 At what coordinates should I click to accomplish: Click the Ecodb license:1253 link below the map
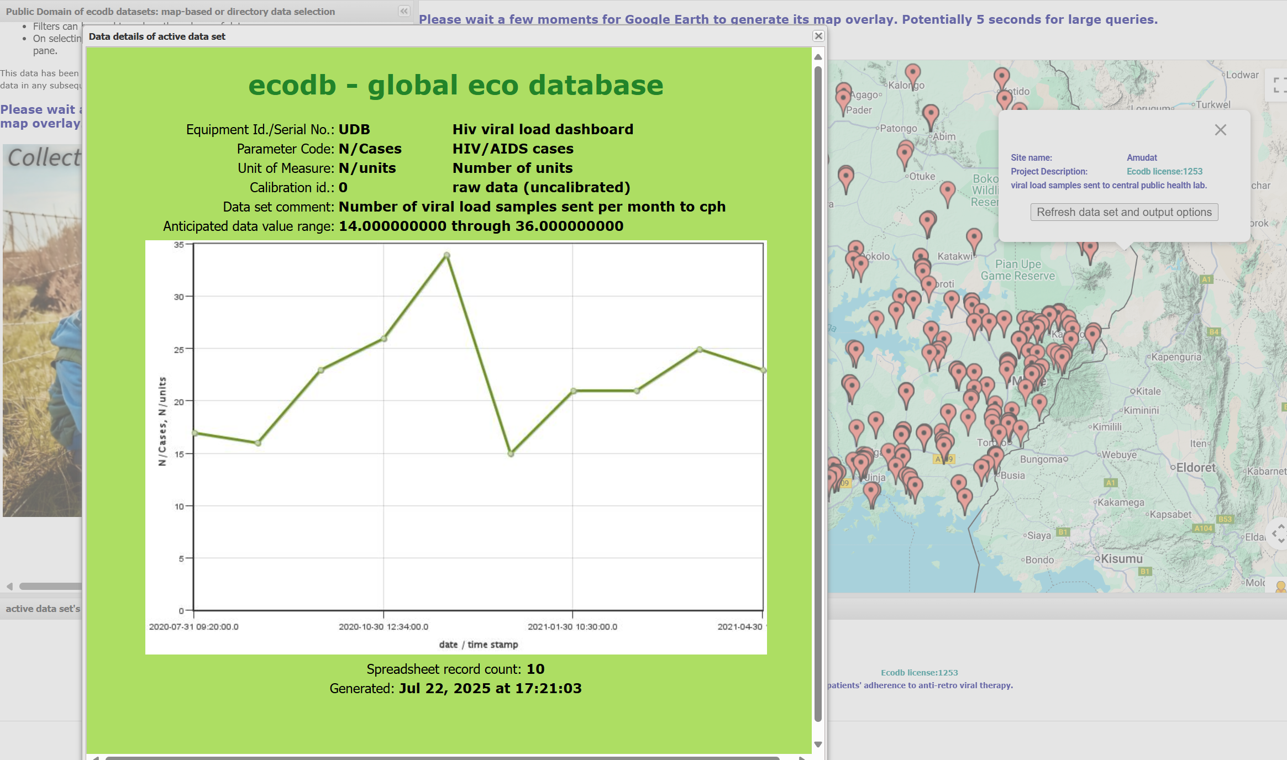pos(919,672)
